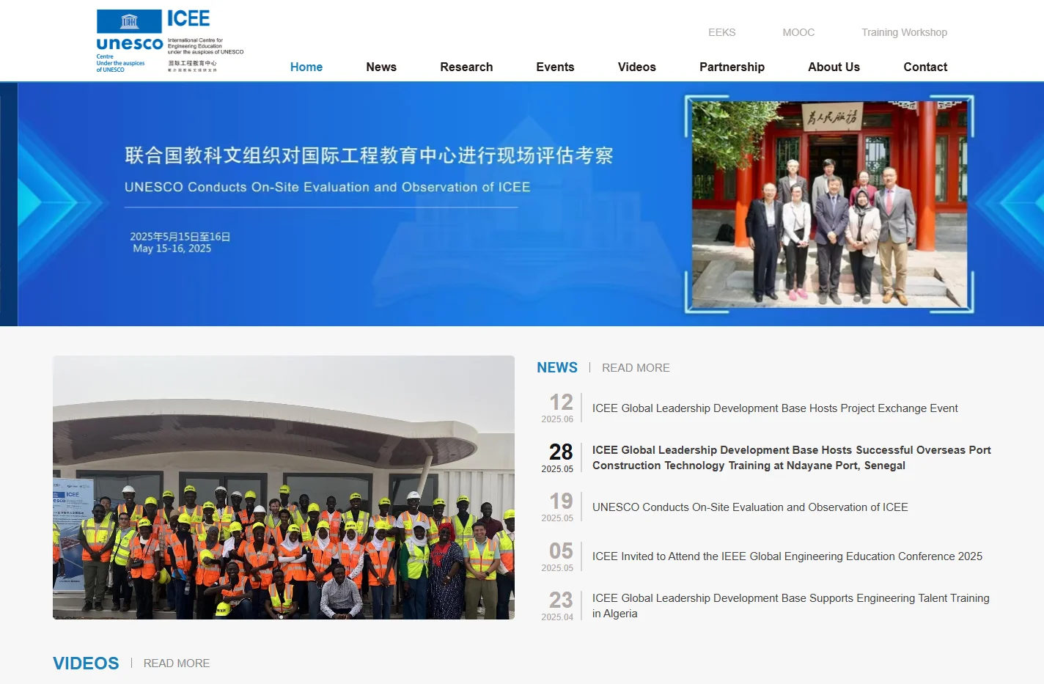Open the Training Workshop link
1044x684 pixels.
[x=904, y=32]
